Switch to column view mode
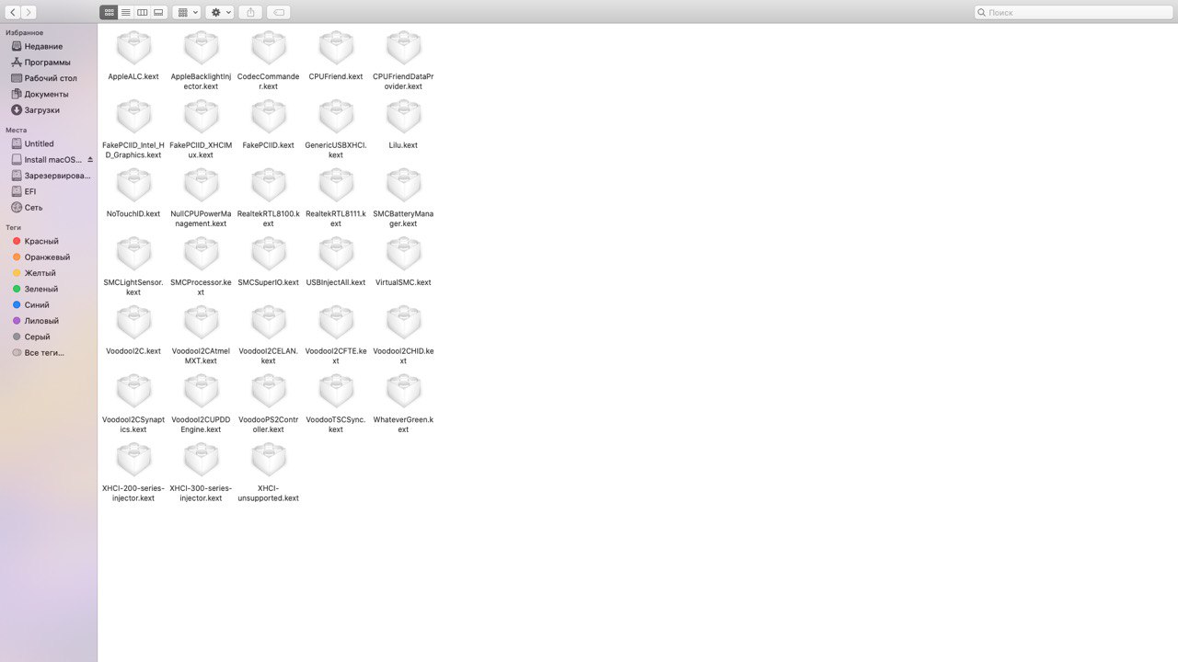The image size is (1178, 662). 142,12
